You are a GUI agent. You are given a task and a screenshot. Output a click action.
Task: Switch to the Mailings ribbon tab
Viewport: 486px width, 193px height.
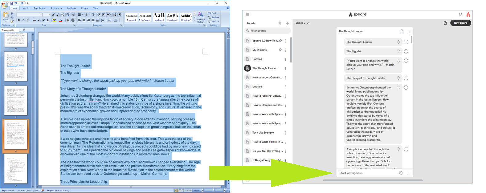coord(71,8)
